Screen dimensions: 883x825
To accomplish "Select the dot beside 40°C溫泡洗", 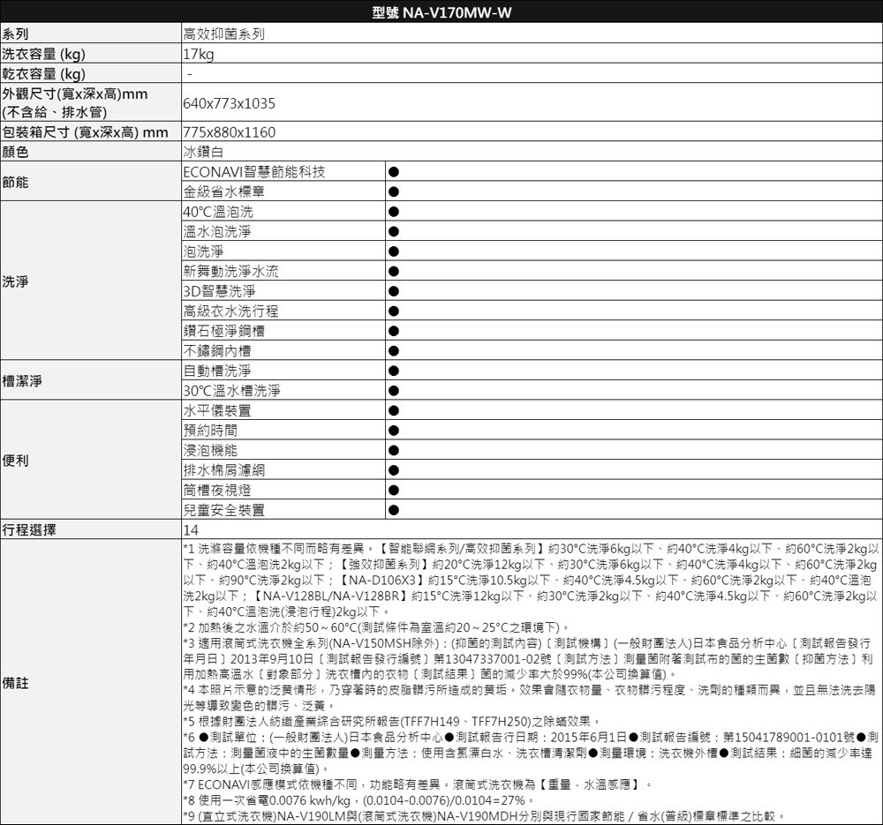I will tap(393, 212).
